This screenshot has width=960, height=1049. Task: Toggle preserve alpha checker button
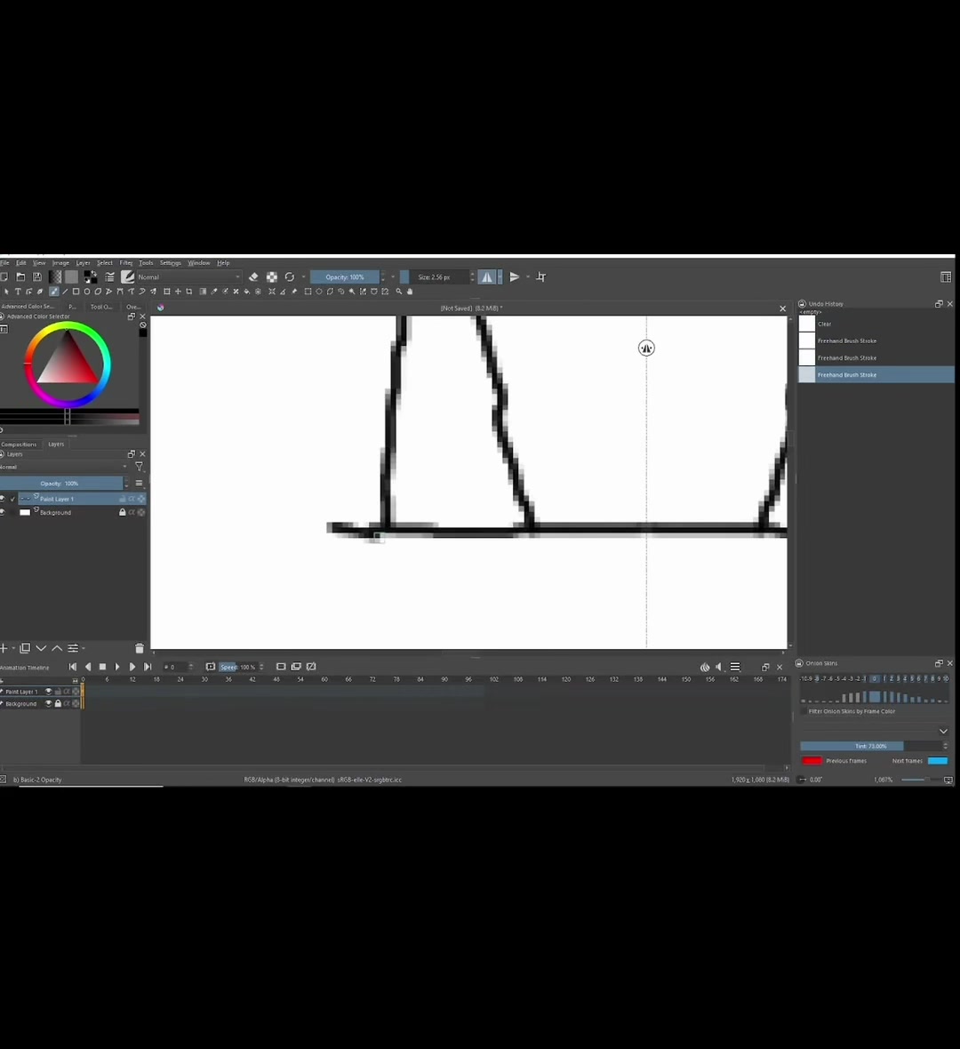click(272, 277)
